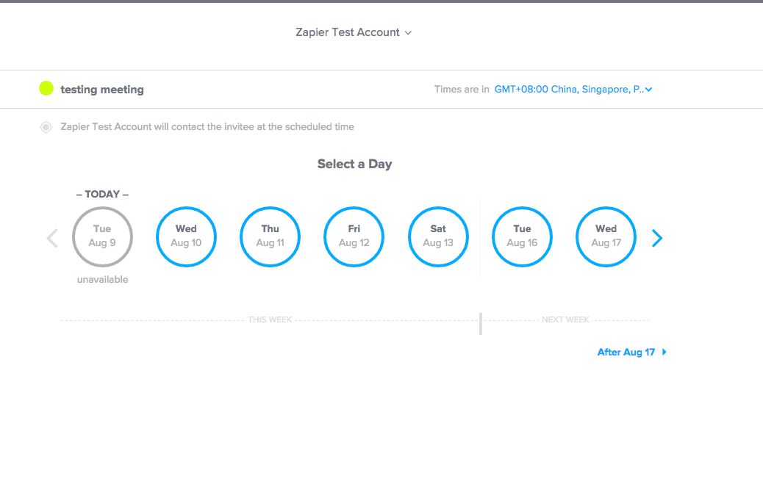Choose Tue Aug 16 as the day
Image resolution: width=763 pixels, height=484 pixels.
(x=522, y=236)
